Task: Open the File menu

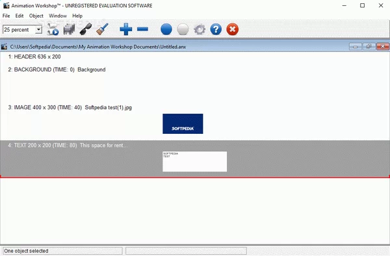Action: coord(6,16)
